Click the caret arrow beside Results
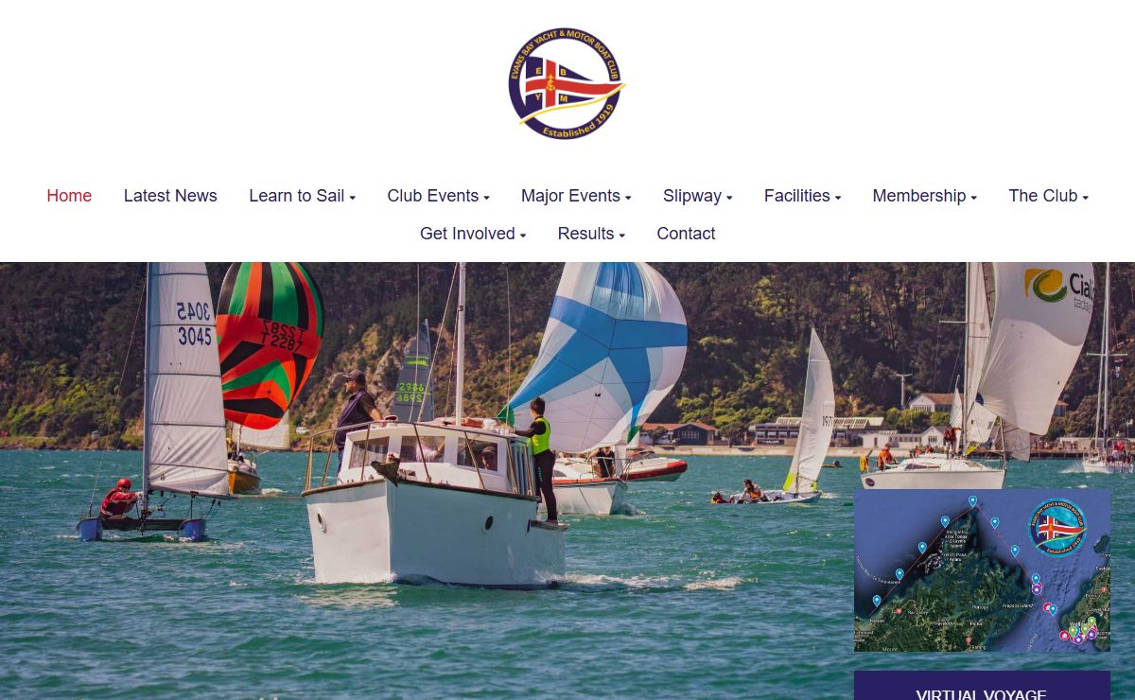Screen dimensions: 1135x700 tap(621, 236)
